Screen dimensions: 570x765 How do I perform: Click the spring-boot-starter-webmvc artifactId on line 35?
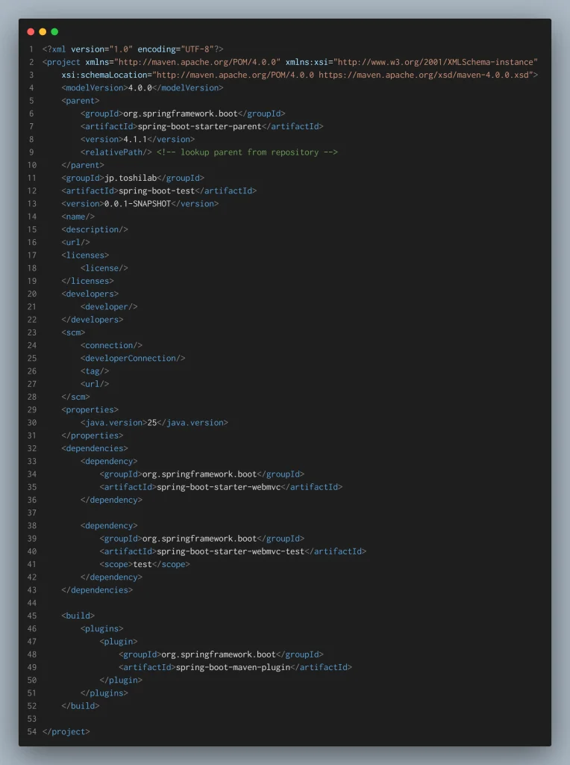click(219, 487)
